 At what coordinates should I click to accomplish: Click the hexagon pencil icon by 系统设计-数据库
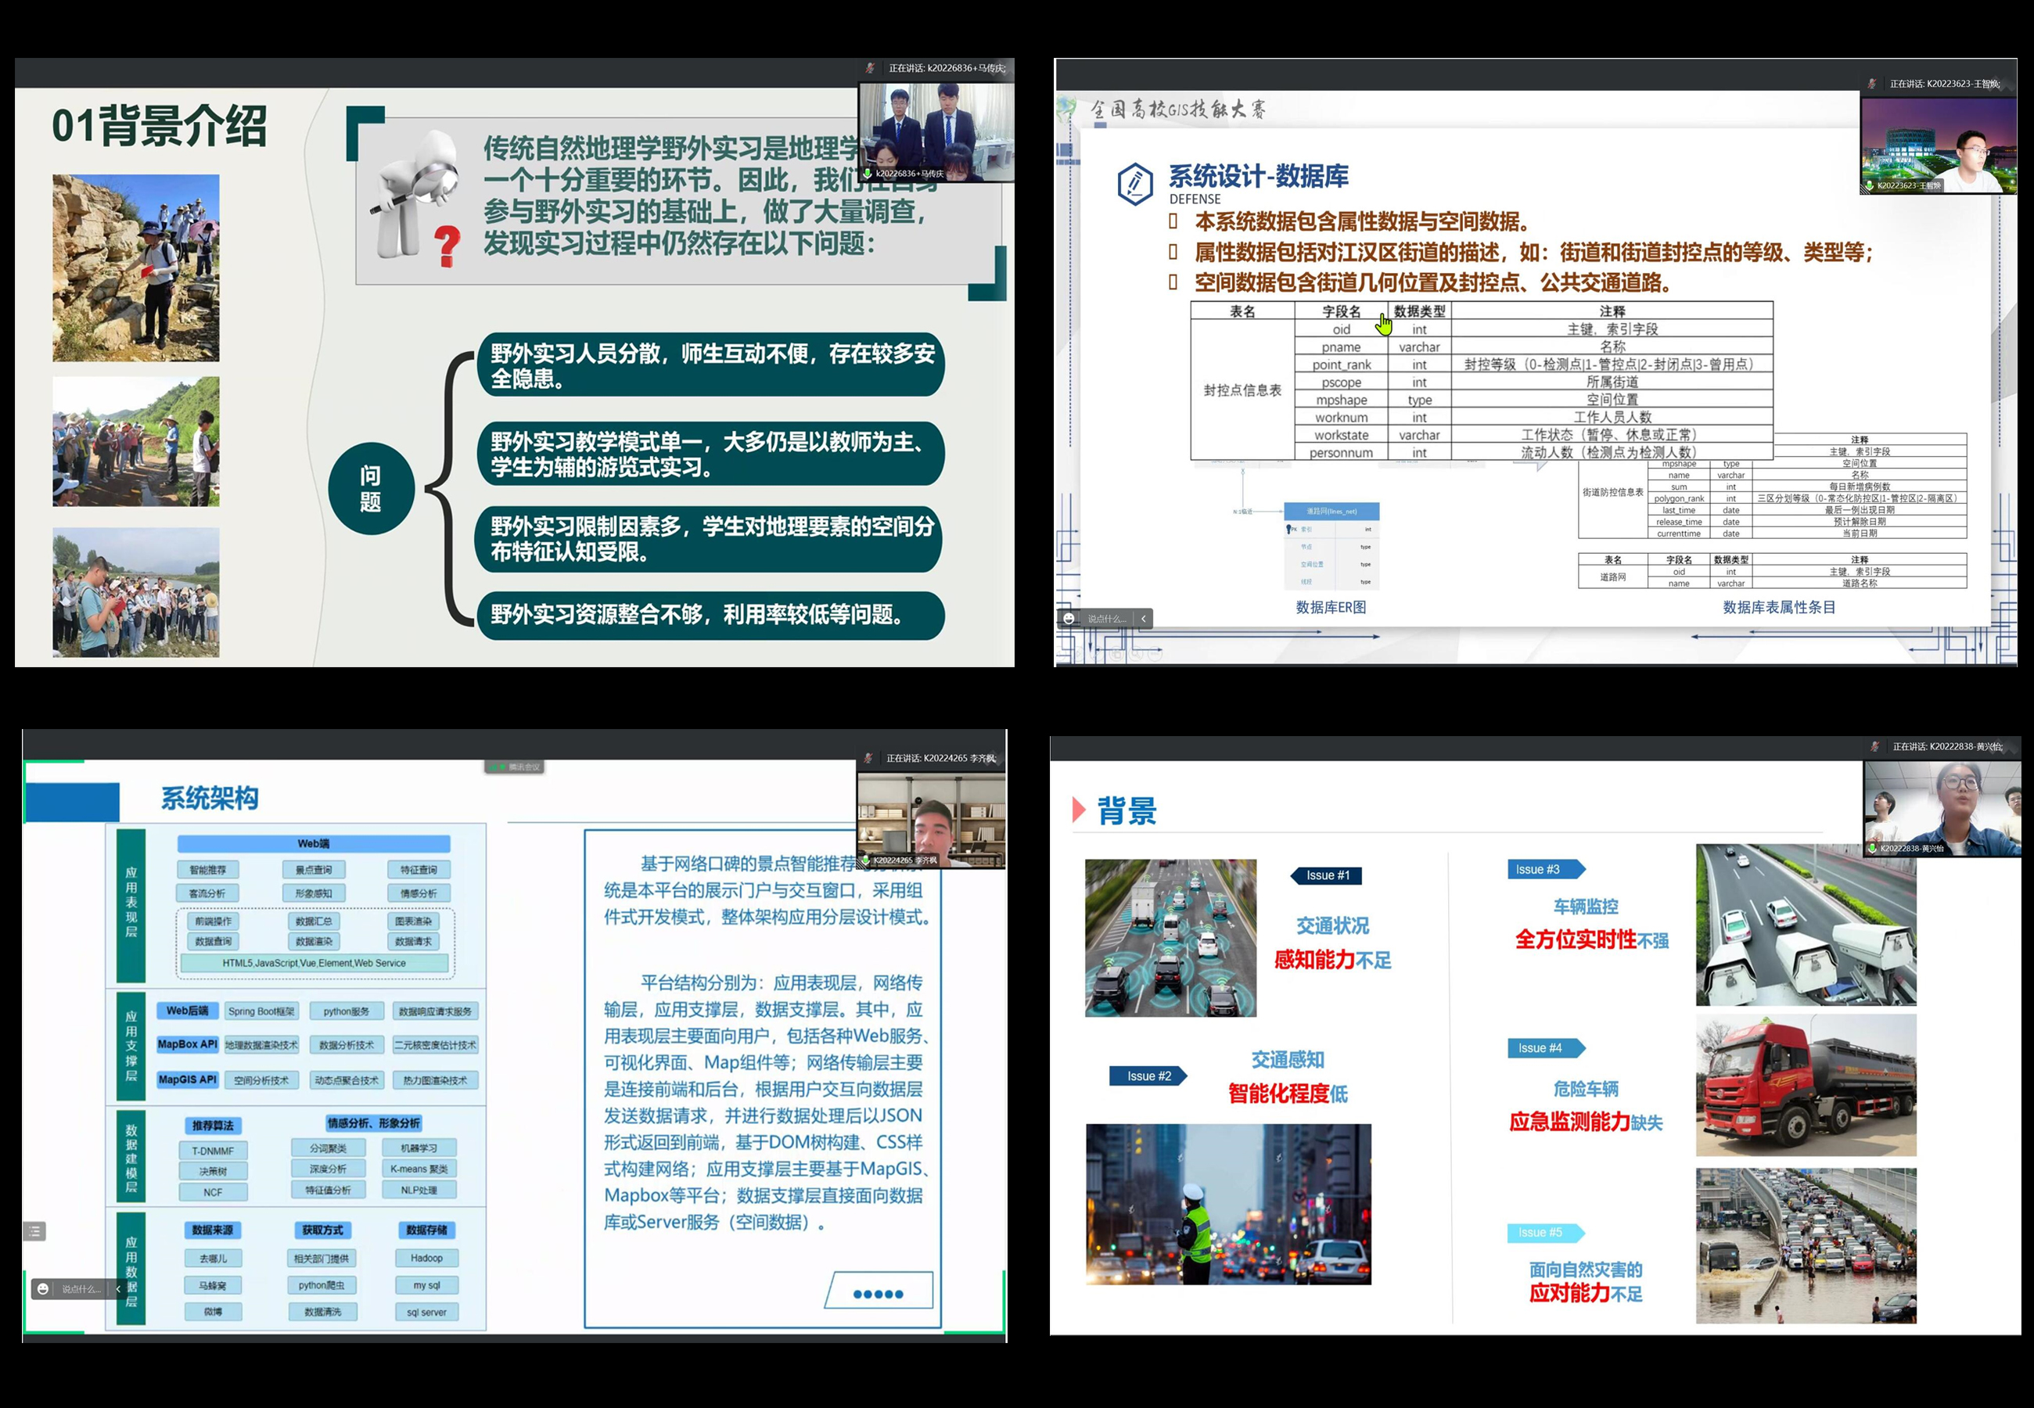[1135, 185]
